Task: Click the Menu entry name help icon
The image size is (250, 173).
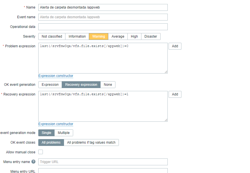Action: 33,162
